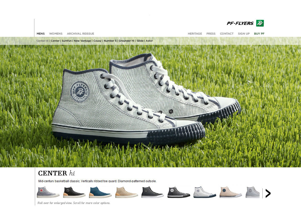Click the green PF Flyers logo icon

[x=260, y=23]
